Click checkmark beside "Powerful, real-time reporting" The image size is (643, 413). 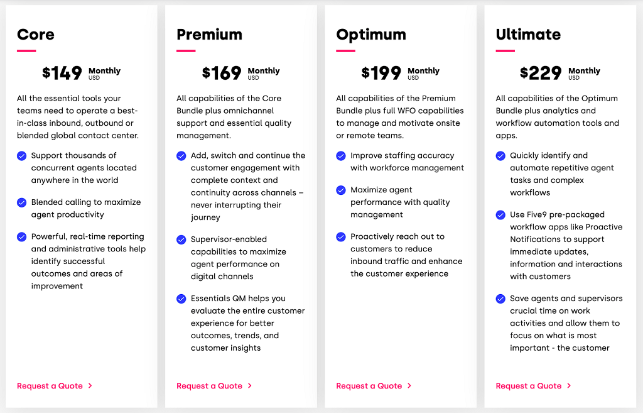click(22, 237)
